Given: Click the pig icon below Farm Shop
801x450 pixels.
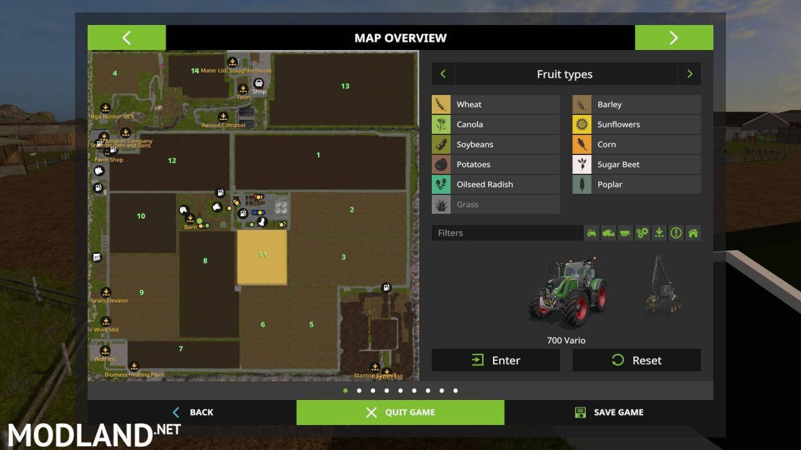Looking at the screenshot, I should [99, 171].
